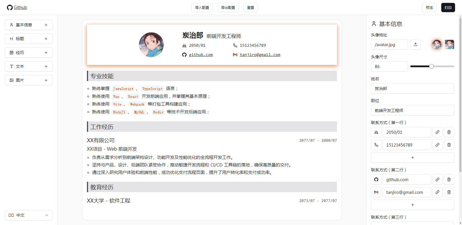Delete the tanjiro@gmail.com contact row
This screenshot has height=225, width=462.
[449, 192]
